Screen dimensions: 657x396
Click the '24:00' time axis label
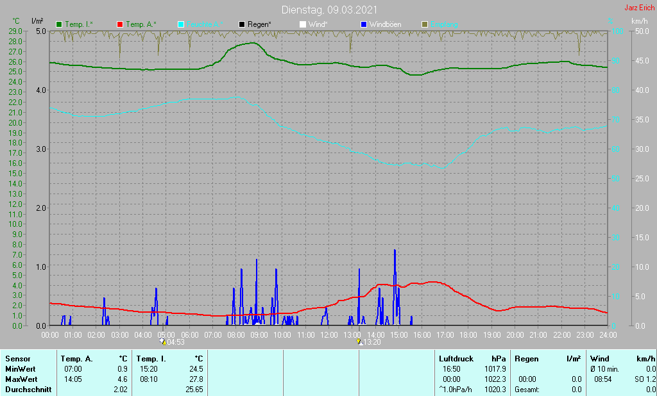(608, 335)
